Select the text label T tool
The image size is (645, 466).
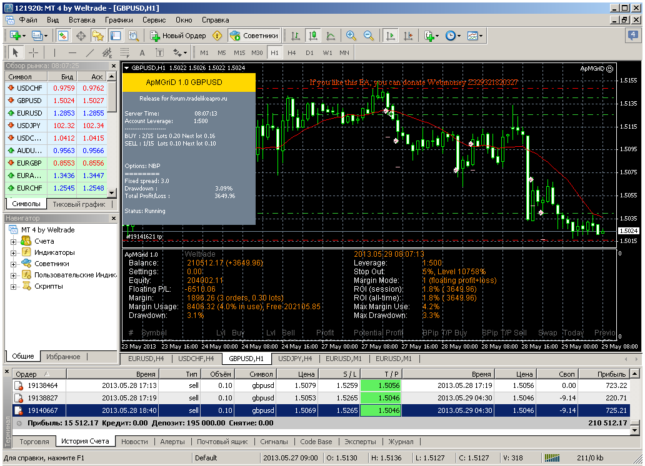159,52
